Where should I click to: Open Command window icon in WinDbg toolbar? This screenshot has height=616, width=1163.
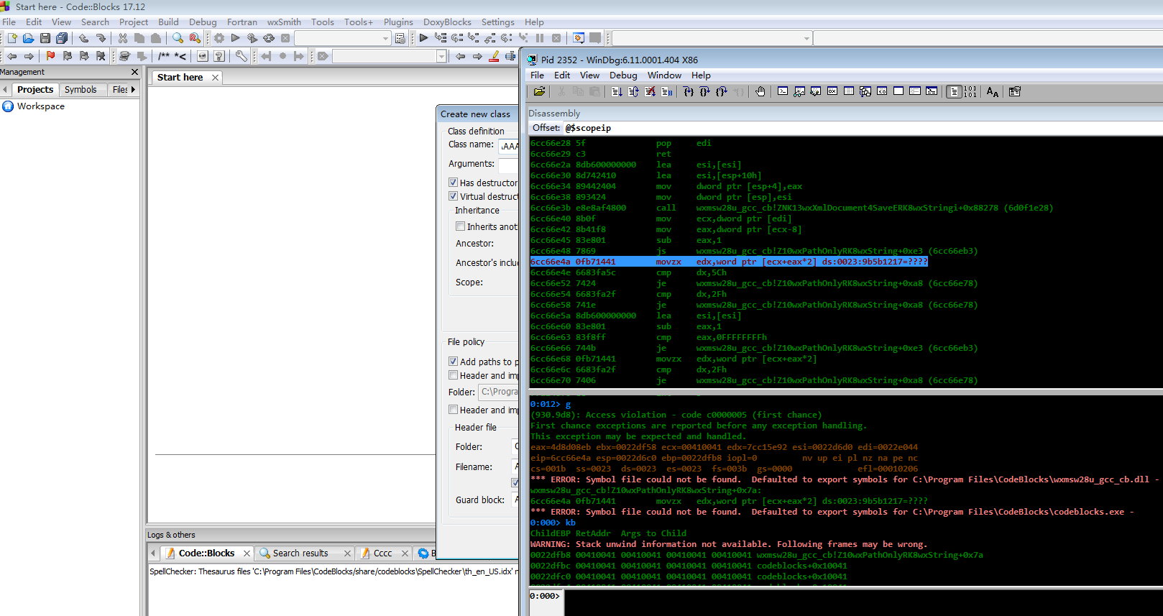pos(783,91)
